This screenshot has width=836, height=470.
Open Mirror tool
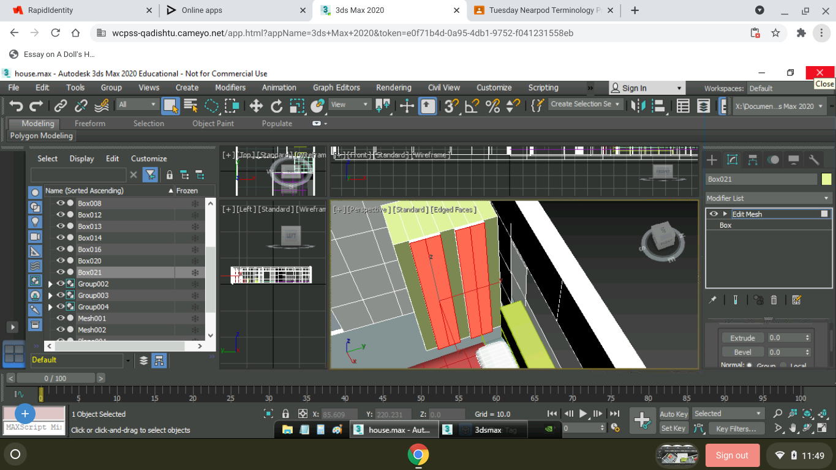(x=638, y=106)
